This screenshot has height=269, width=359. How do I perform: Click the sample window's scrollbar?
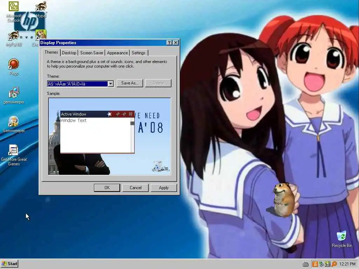132,135
